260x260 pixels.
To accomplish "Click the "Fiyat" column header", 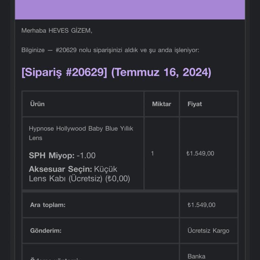I will (x=195, y=104).
